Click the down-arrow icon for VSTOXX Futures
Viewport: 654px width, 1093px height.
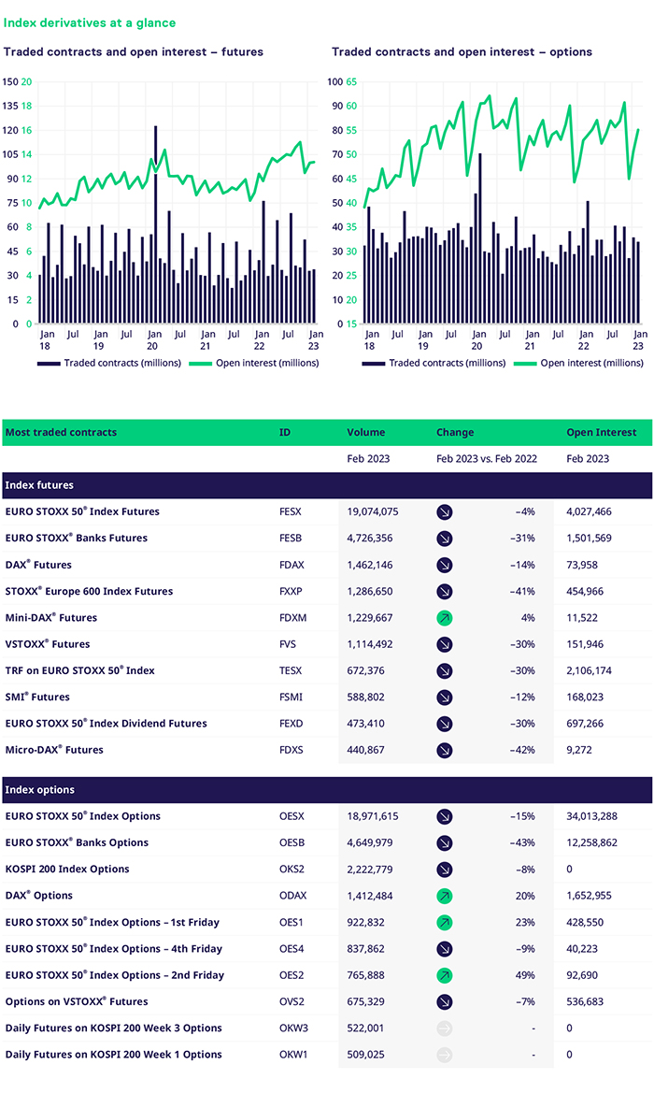pos(445,644)
